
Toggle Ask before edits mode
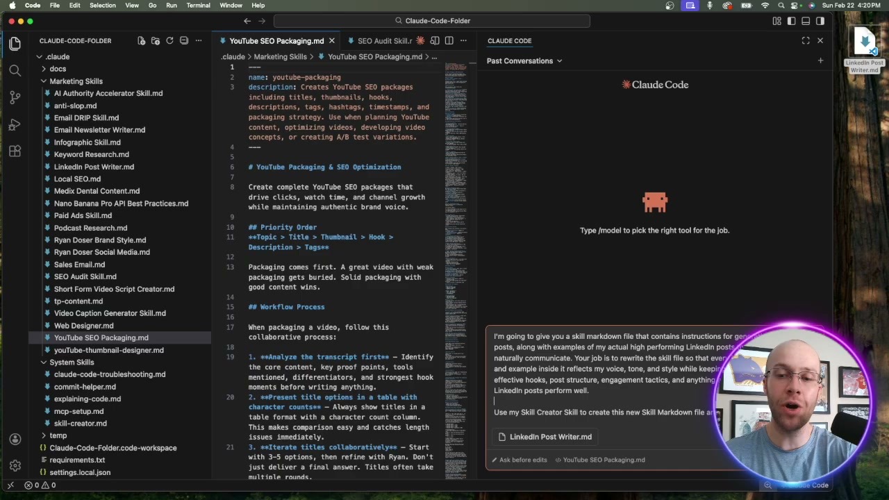pos(518,460)
